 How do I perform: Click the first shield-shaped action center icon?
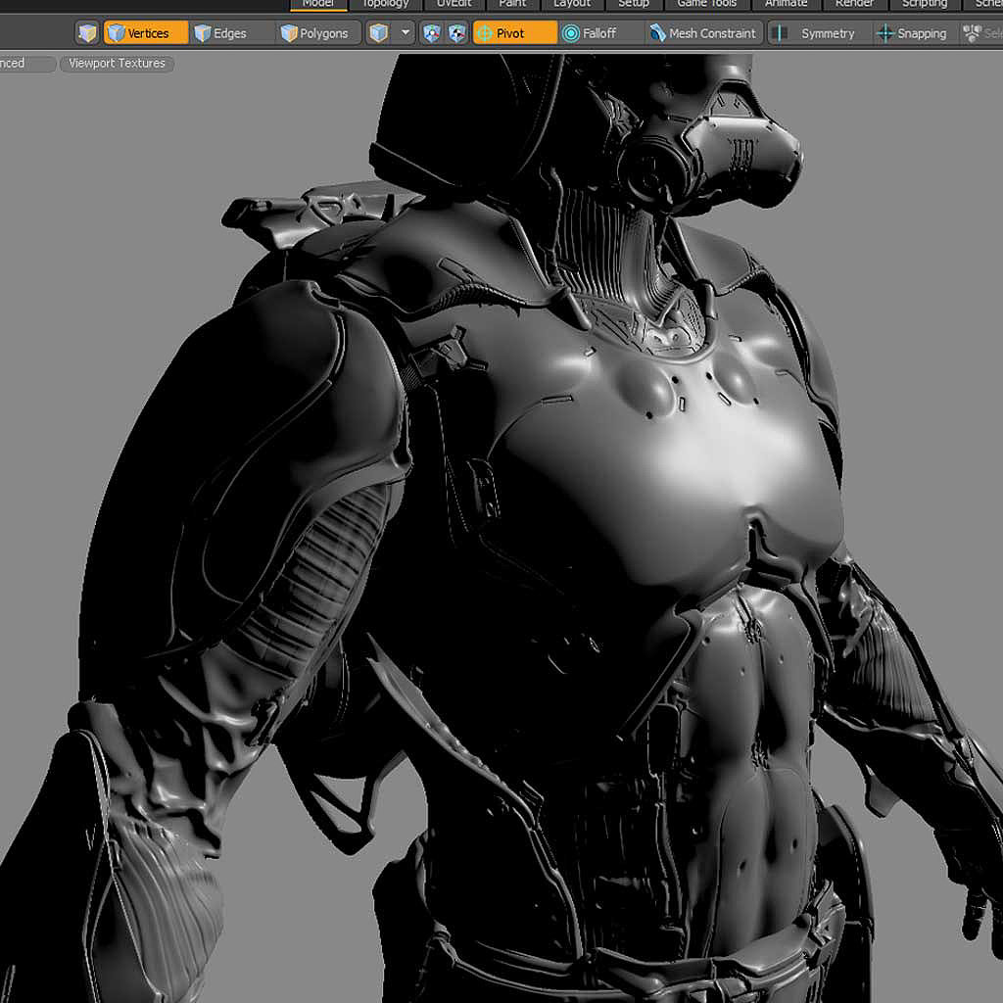coord(432,33)
